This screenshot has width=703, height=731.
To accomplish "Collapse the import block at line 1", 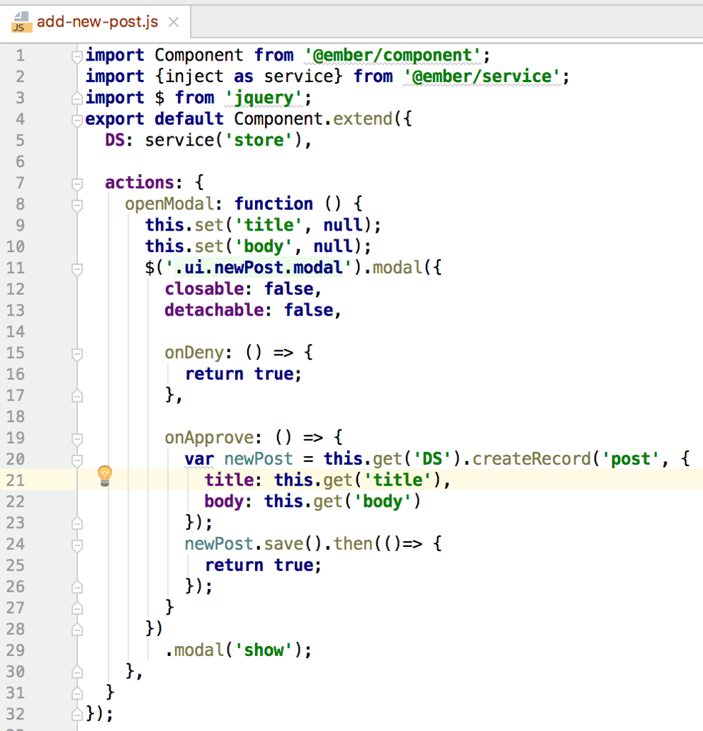I will pyautogui.click(x=77, y=56).
